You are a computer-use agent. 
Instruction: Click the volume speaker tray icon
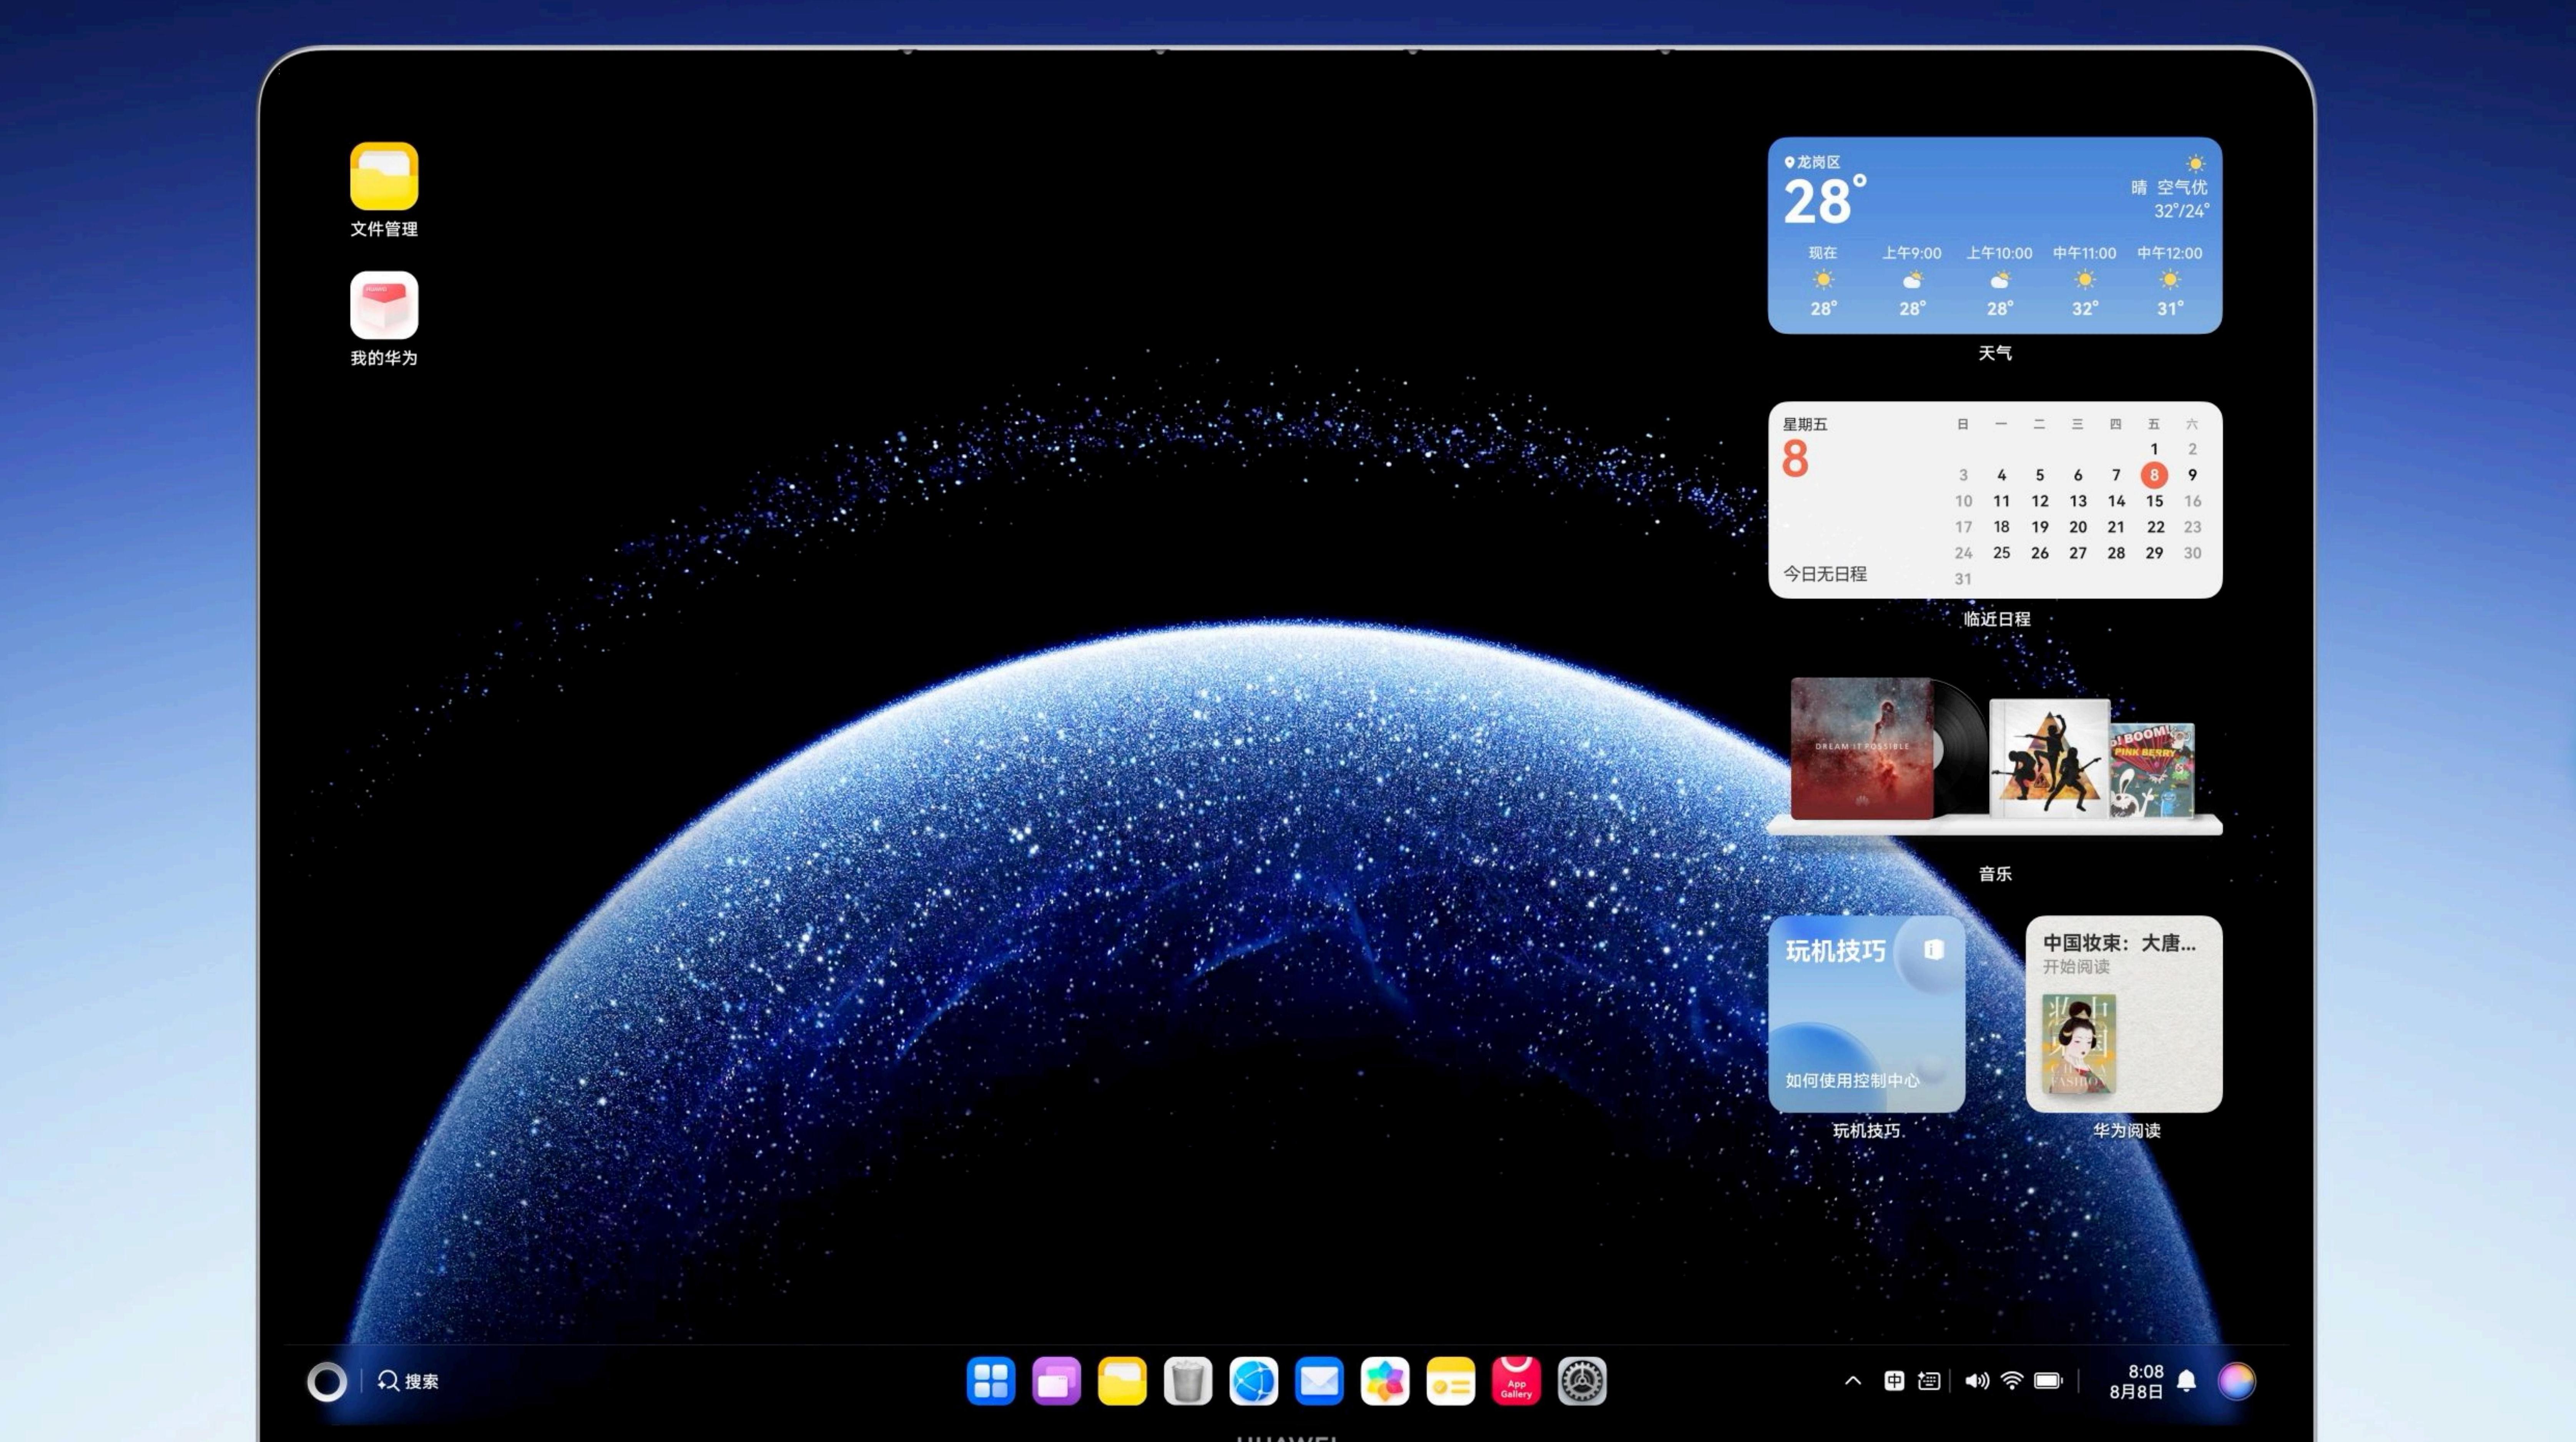point(1977,1381)
